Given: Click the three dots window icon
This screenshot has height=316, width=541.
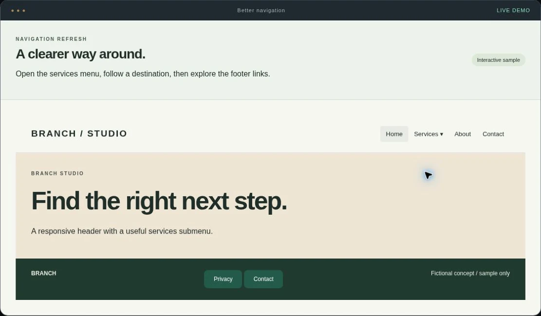Looking at the screenshot, I should [x=18, y=11].
